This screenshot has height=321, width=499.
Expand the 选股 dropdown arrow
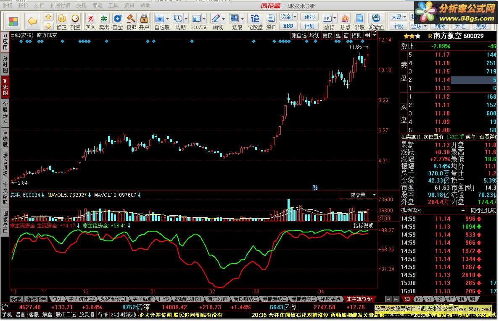[x=243, y=18]
